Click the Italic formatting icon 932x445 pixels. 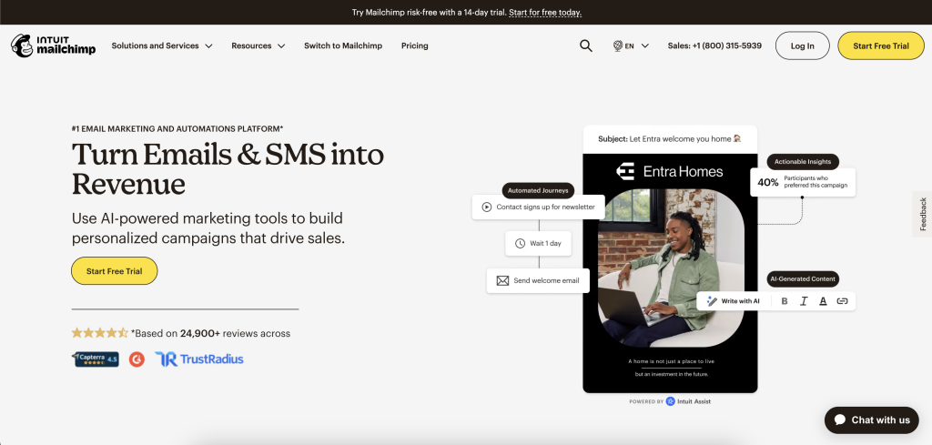point(804,301)
